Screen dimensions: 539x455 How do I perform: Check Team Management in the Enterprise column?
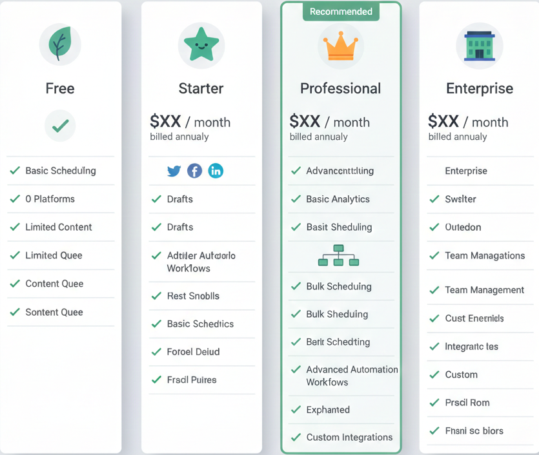click(434, 290)
